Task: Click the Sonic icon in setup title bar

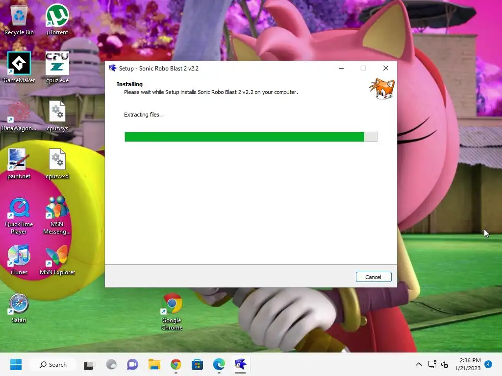Action: (112, 68)
